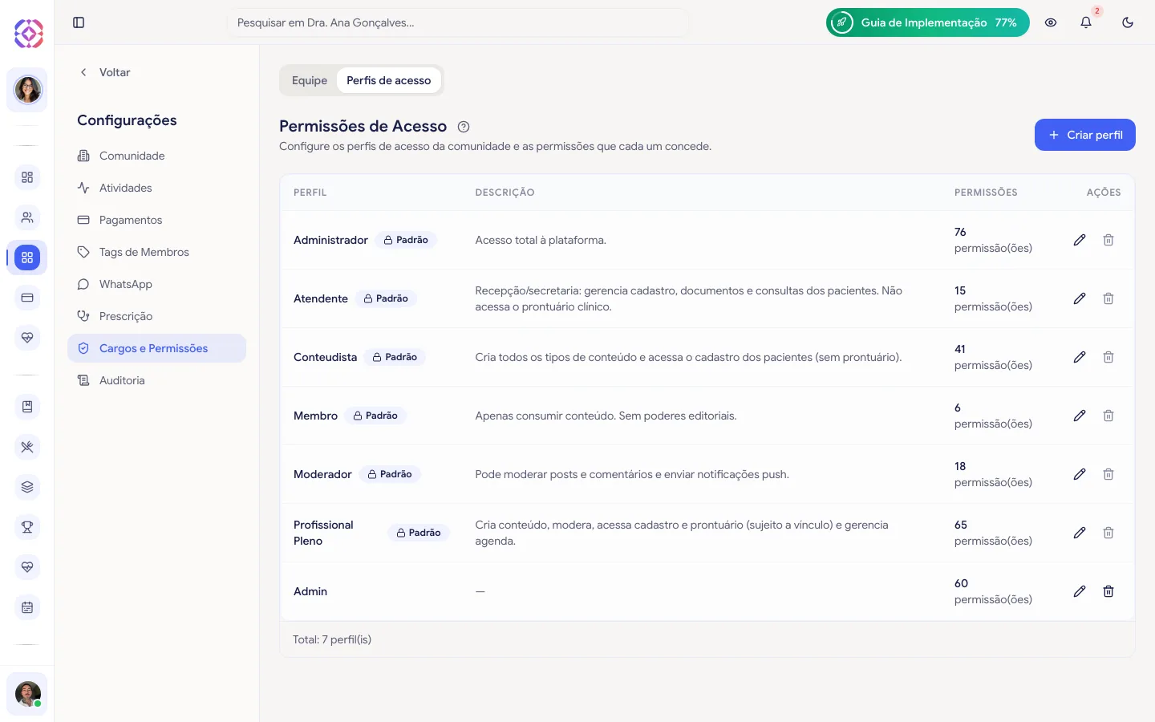
Task: Click the 76 permissão(ões) cell
Action: pyautogui.click(x=993, y=240)
